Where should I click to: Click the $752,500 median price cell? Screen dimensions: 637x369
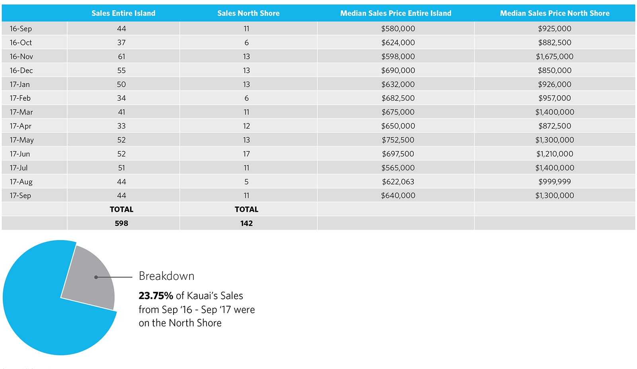click(x=398, y=140)
